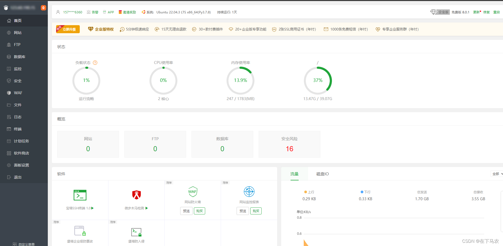Click the 面板设置 gear icon in sidebar
This screenshot has height=246, width=503.
tap(9, 165)
